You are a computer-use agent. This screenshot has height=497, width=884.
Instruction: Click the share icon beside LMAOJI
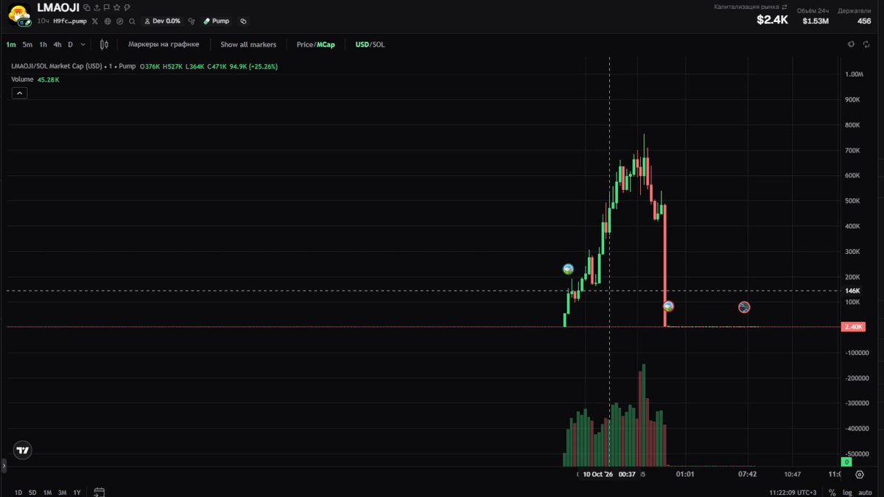pyautogui.click(x=97, y=7)
